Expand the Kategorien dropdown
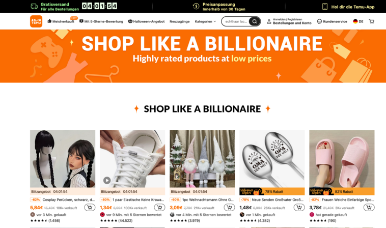 coord(205,21)
